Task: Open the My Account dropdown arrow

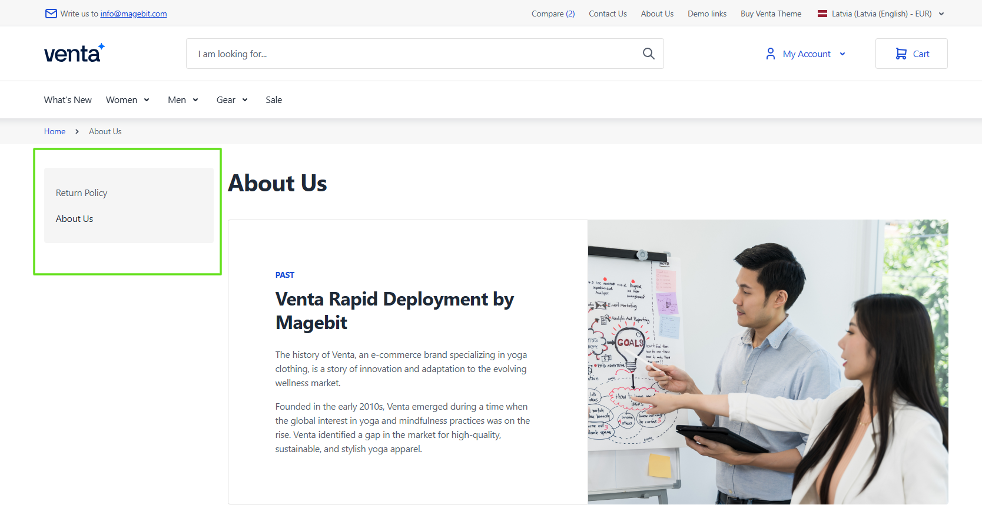Action: [x=842, y=54]
